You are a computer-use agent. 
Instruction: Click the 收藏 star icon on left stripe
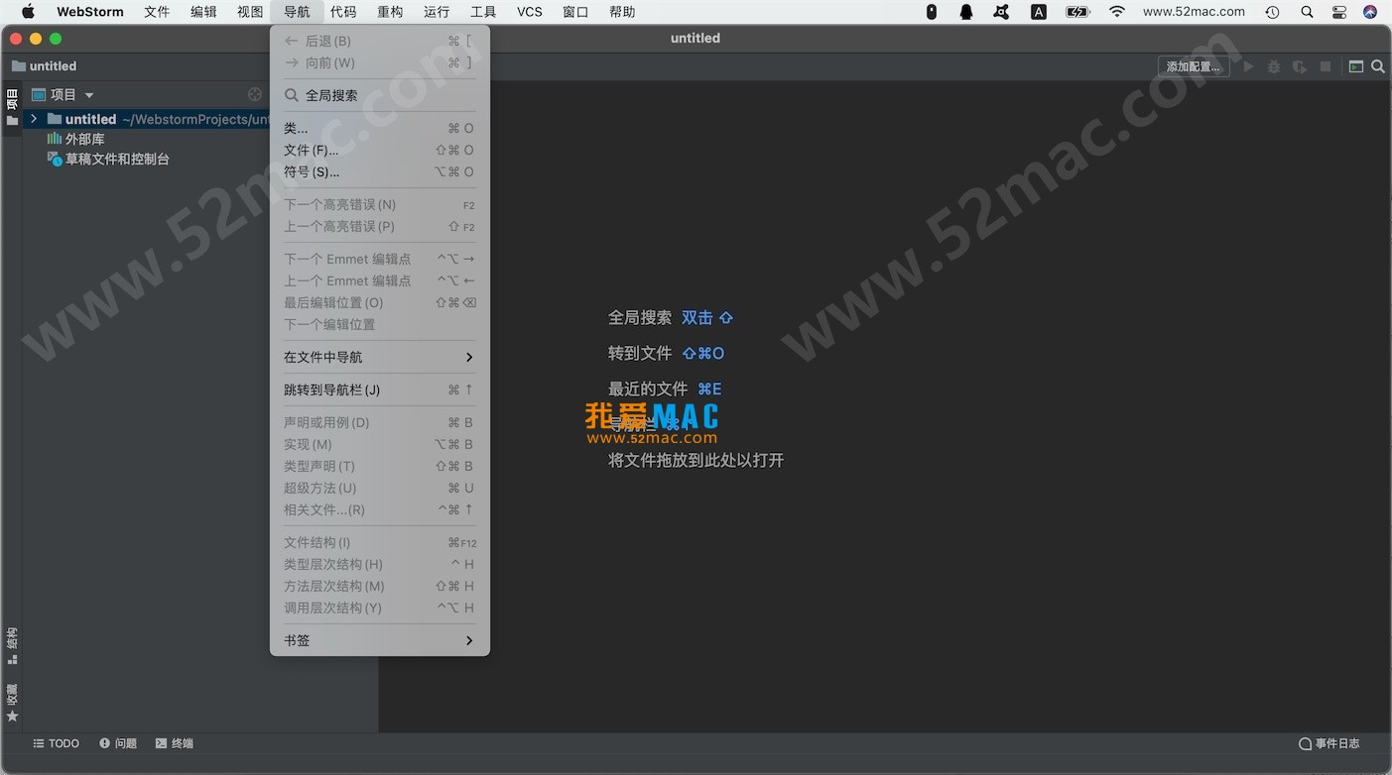(x=12, y=716)
